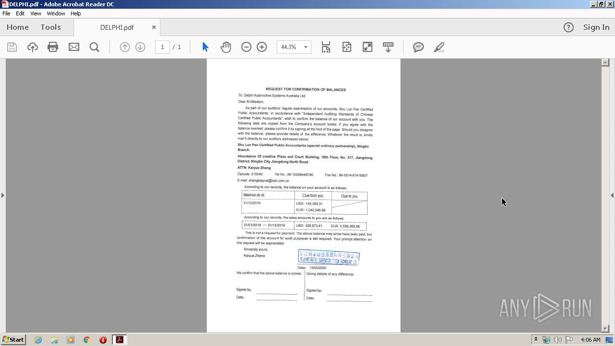Close the DELPHI.pdf tab

pos(154,27)
